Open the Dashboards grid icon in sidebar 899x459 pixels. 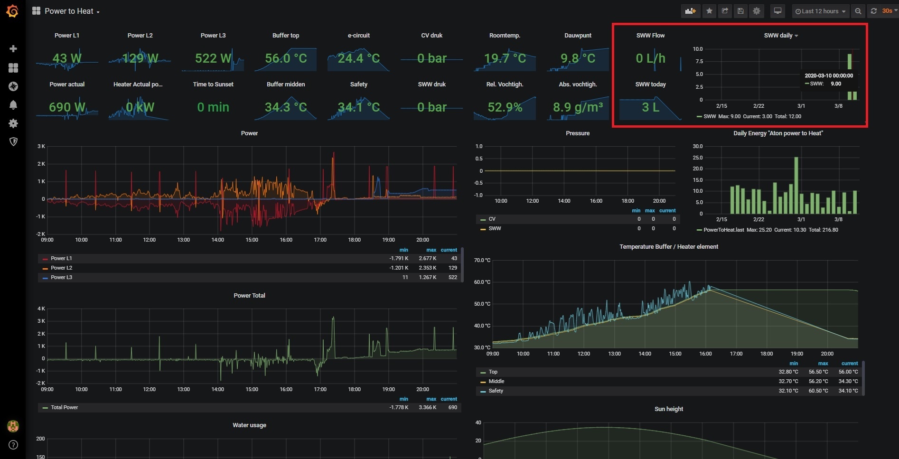13,68
